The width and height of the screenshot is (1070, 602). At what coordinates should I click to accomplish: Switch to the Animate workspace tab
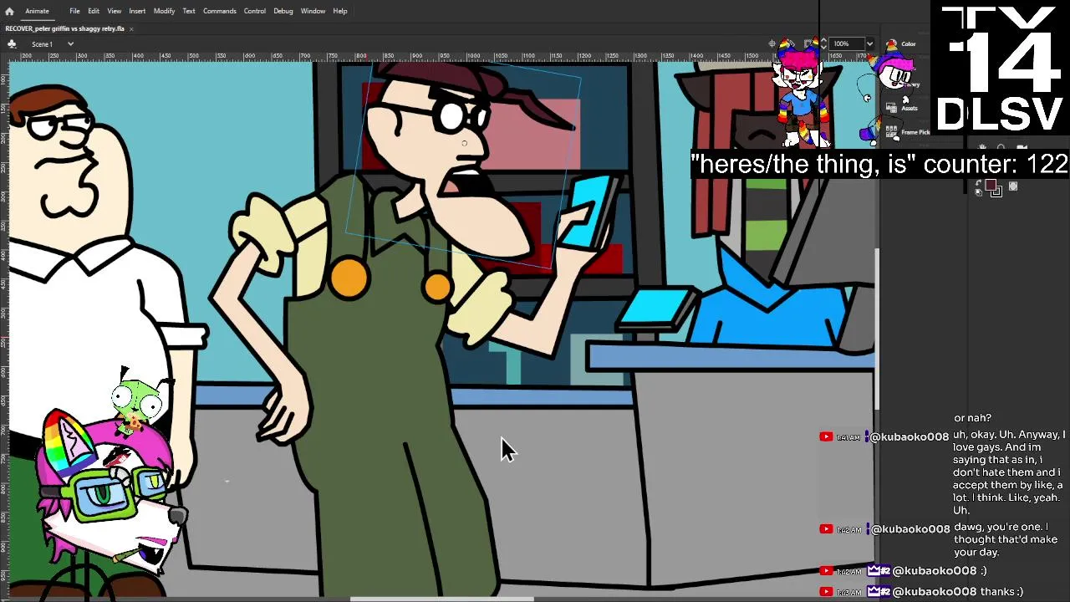37,11
